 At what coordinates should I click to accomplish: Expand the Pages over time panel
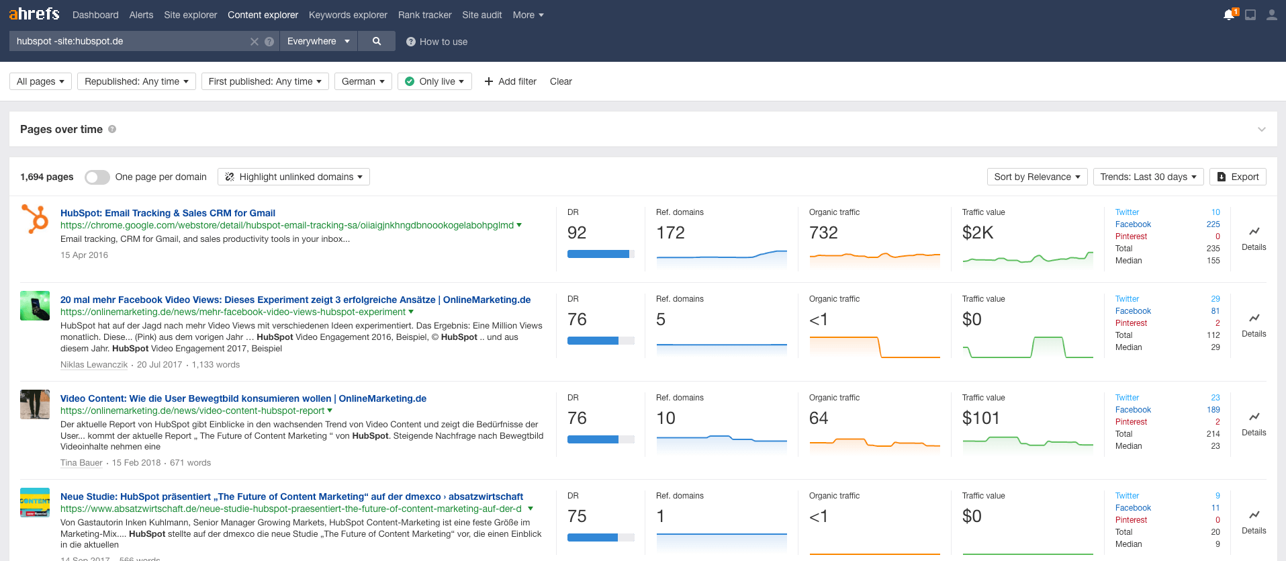pyautogui.click(x=1262, y=129)
